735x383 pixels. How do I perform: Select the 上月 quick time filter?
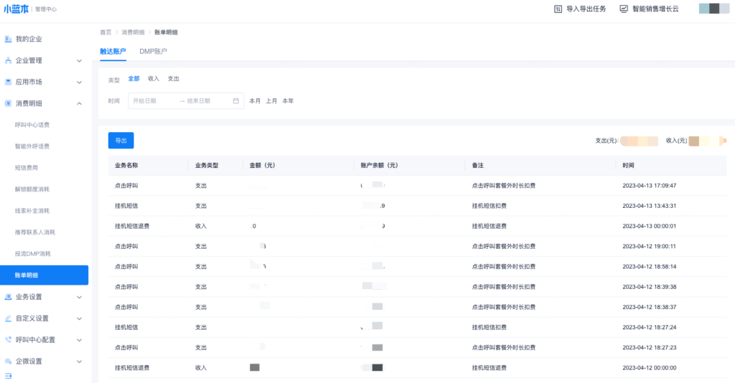271,101
